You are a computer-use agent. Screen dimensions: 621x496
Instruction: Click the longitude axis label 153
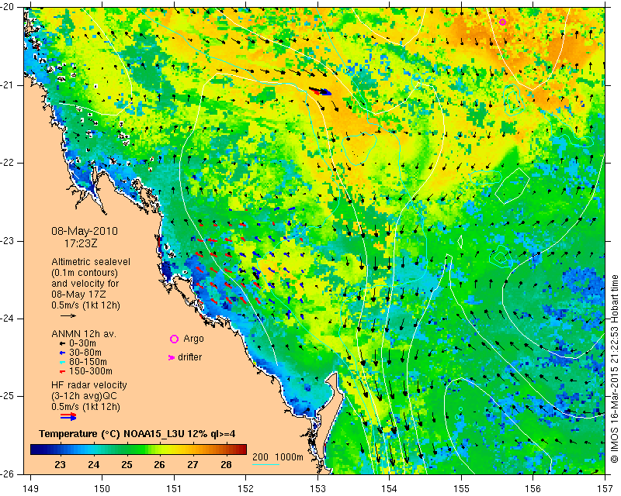coord(317,489)
